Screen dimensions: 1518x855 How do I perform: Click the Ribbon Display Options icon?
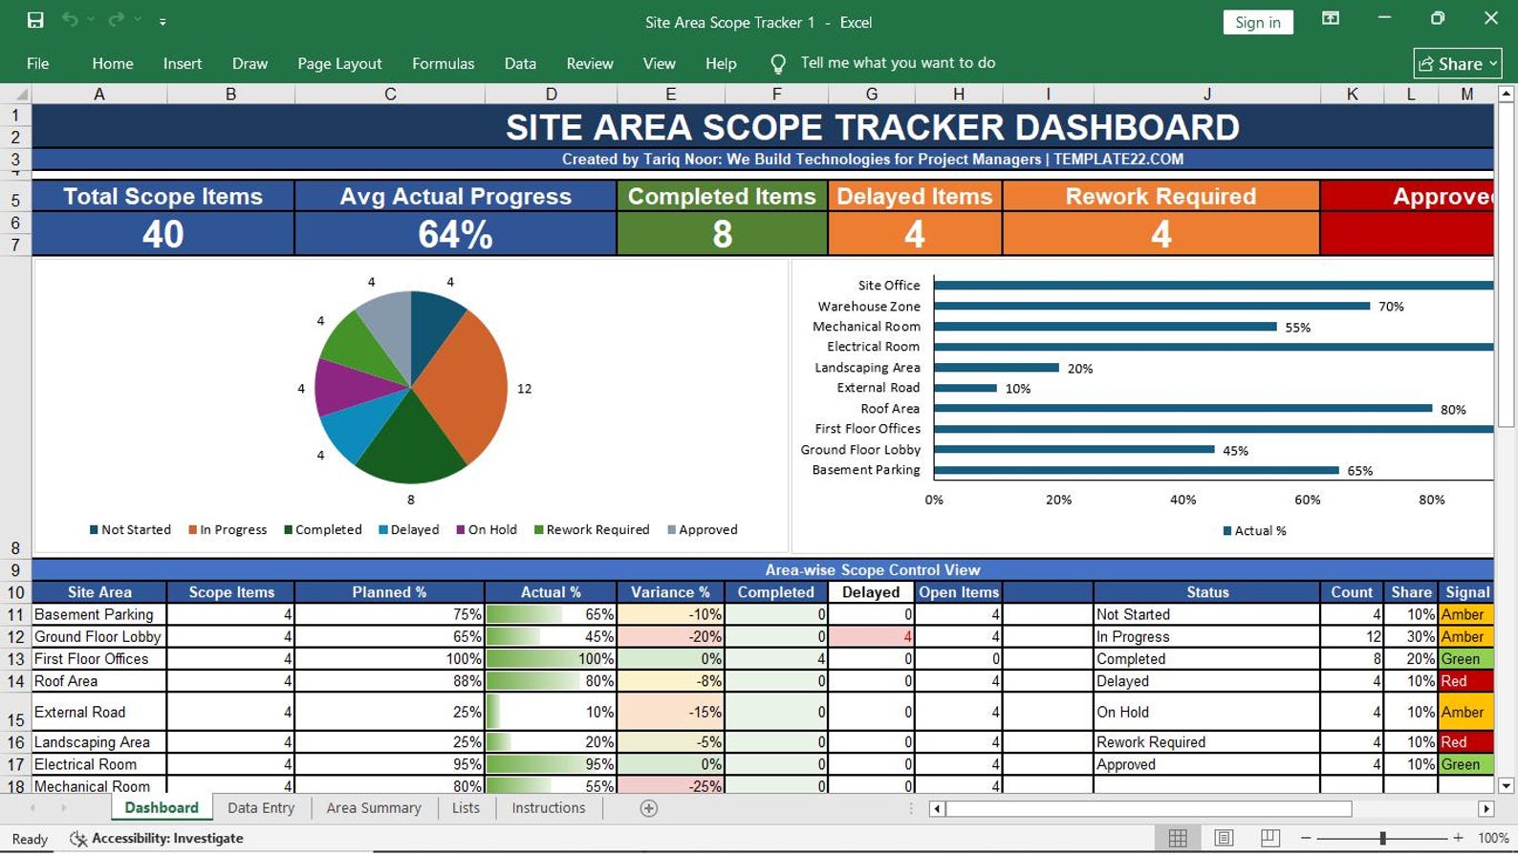coord(1331,19)
